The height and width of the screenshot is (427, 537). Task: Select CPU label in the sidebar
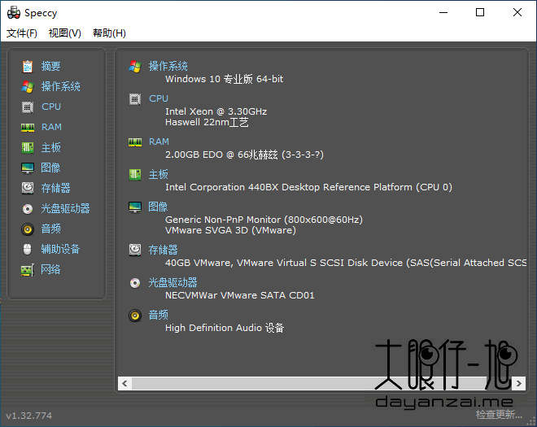[x=51, y=107]
